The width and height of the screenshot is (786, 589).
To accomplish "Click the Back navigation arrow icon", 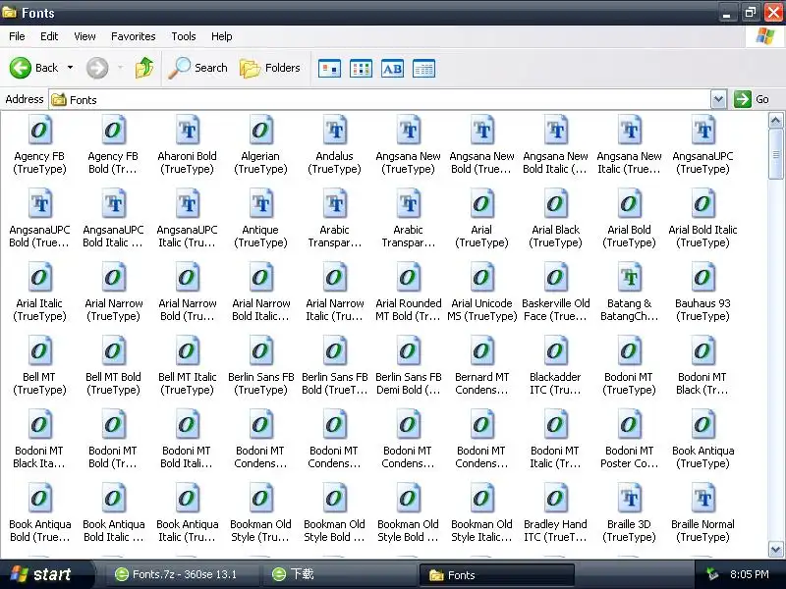I will tap(20, 68).
